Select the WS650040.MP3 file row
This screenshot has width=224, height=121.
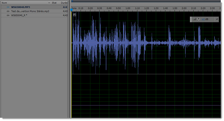click(34, 7)
